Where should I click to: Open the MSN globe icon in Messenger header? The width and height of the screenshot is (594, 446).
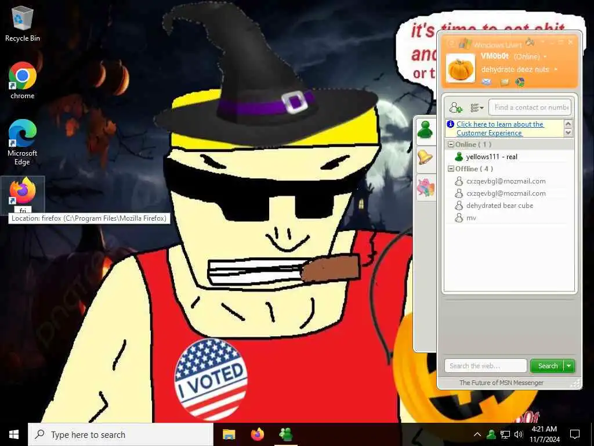click(520, 81)
